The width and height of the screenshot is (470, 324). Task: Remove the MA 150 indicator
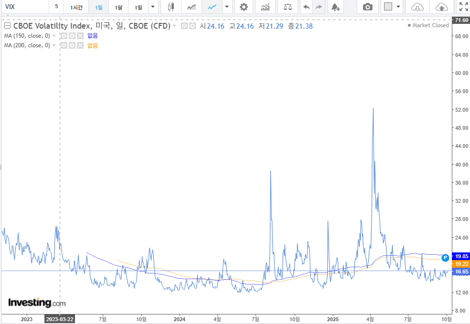80,36
